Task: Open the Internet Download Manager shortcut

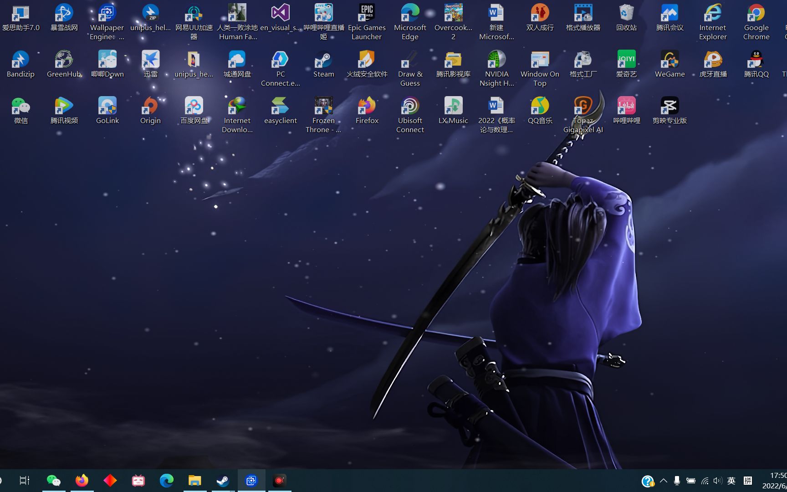Action: pyautogui.click(x=237, y=116)
